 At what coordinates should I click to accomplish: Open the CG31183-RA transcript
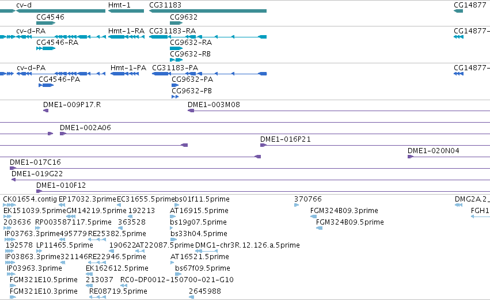(x=208, y=37)
